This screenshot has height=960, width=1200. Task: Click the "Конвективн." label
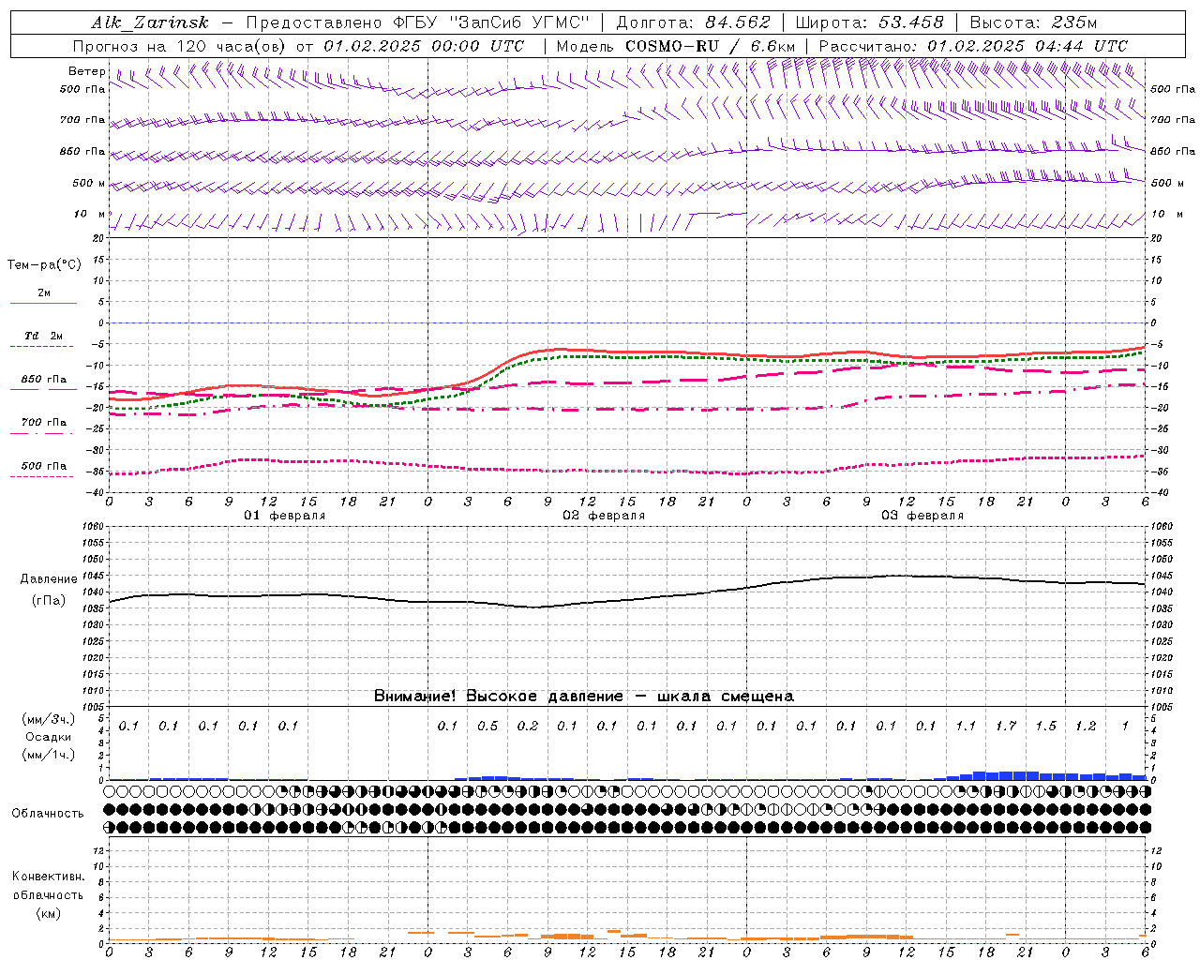[x=48, y=877]
